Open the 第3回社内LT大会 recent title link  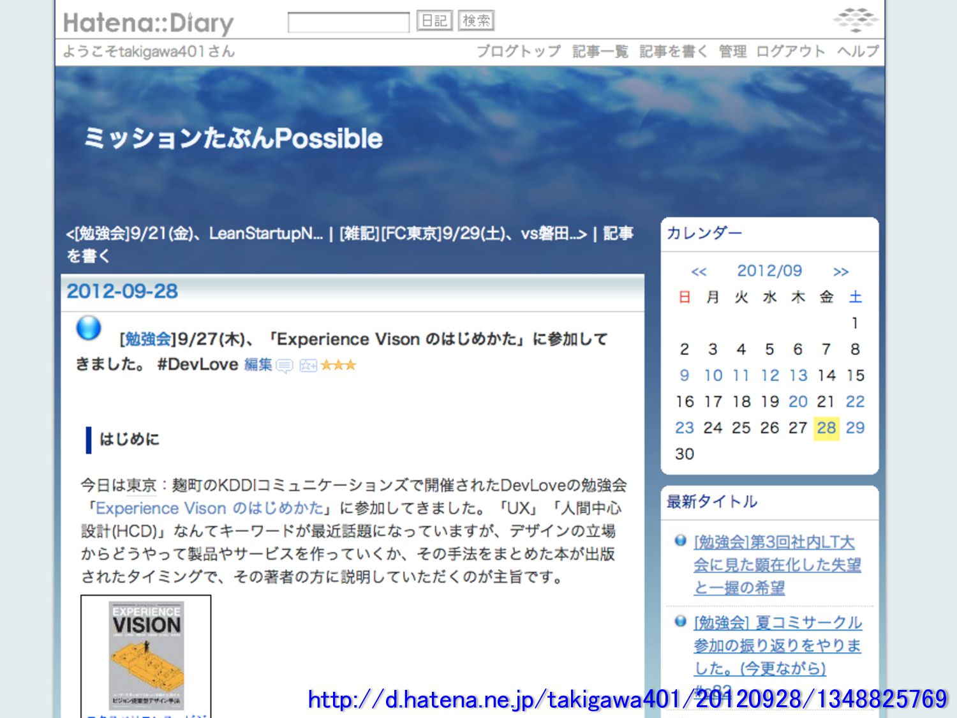pyautogui.click(x=777, y=565)
